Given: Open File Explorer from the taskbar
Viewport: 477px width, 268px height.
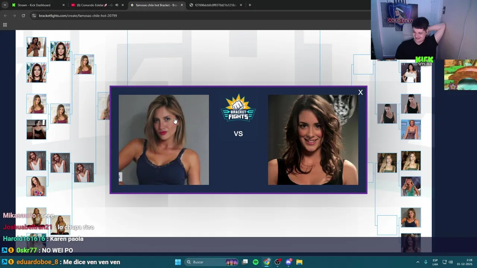Looking at the screenshot, I should click(x=299, y=262).
